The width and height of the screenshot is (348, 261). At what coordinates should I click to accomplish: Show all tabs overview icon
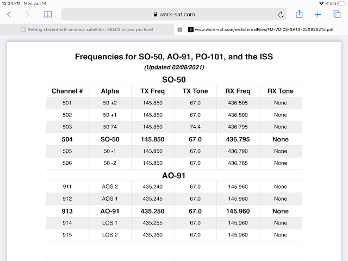click(x=337, y=14)
